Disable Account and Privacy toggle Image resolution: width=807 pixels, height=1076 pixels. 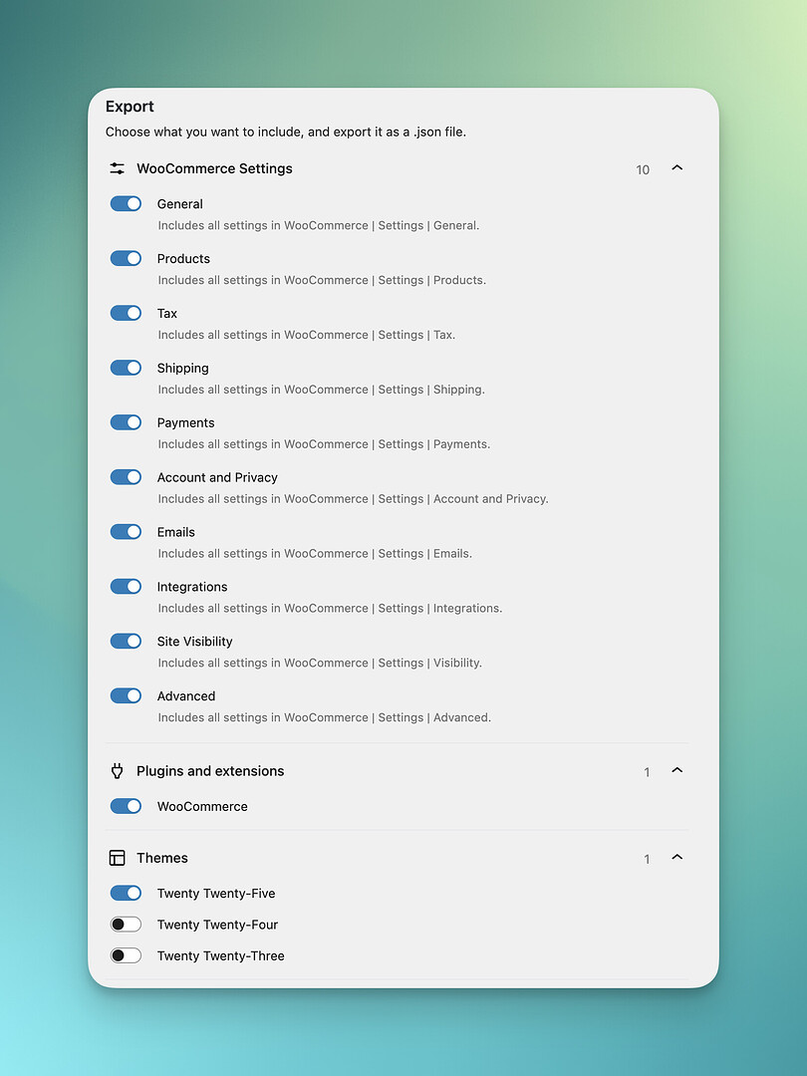tap(127, 477)
